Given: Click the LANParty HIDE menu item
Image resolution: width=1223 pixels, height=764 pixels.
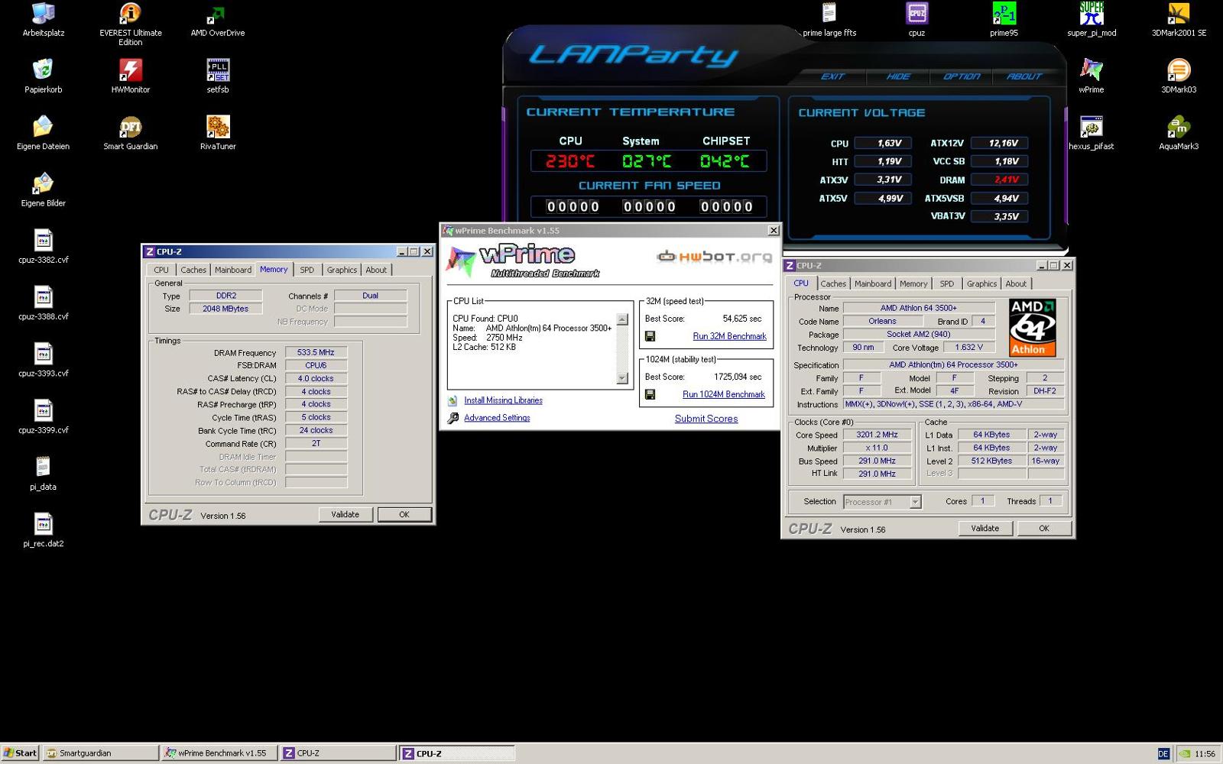Looking at the screenshot, I should pyautogui.click(x=898, y=76).
